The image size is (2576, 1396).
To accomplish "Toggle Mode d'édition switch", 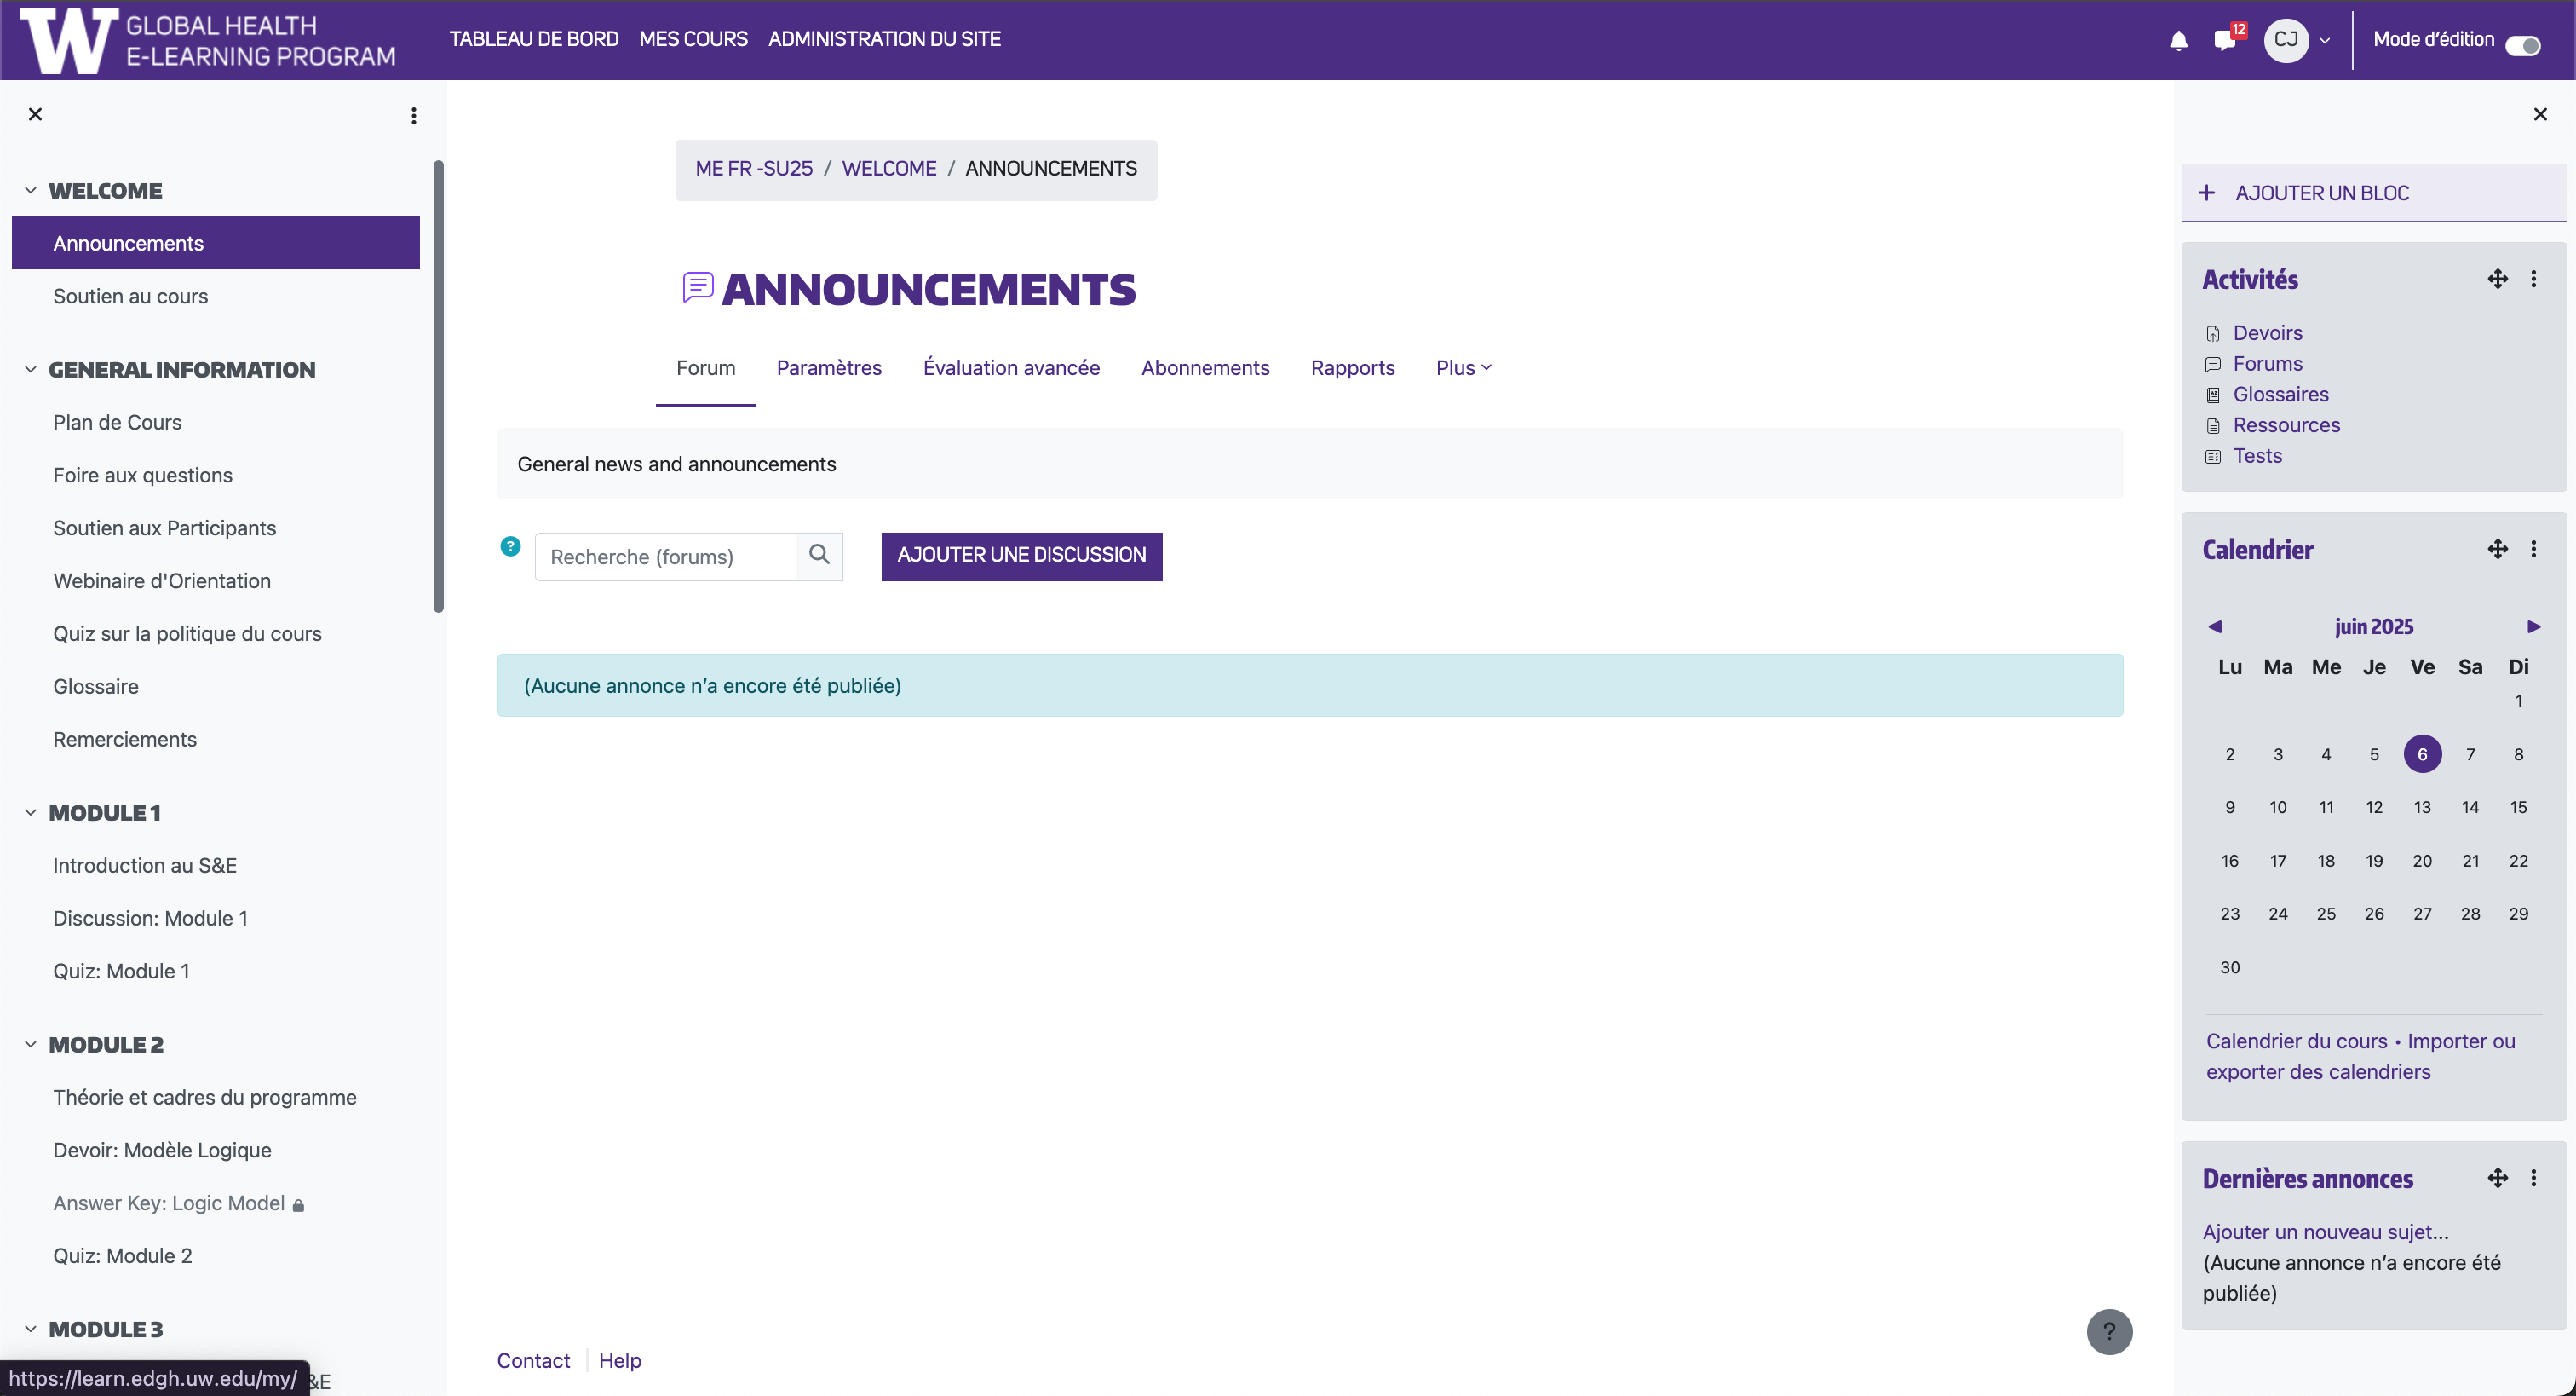I will [2522, 44].
